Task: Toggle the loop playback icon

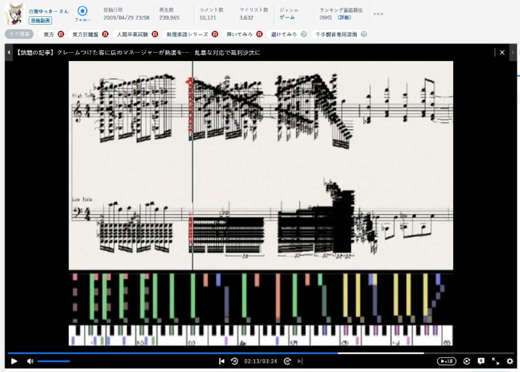Action: 466,361
